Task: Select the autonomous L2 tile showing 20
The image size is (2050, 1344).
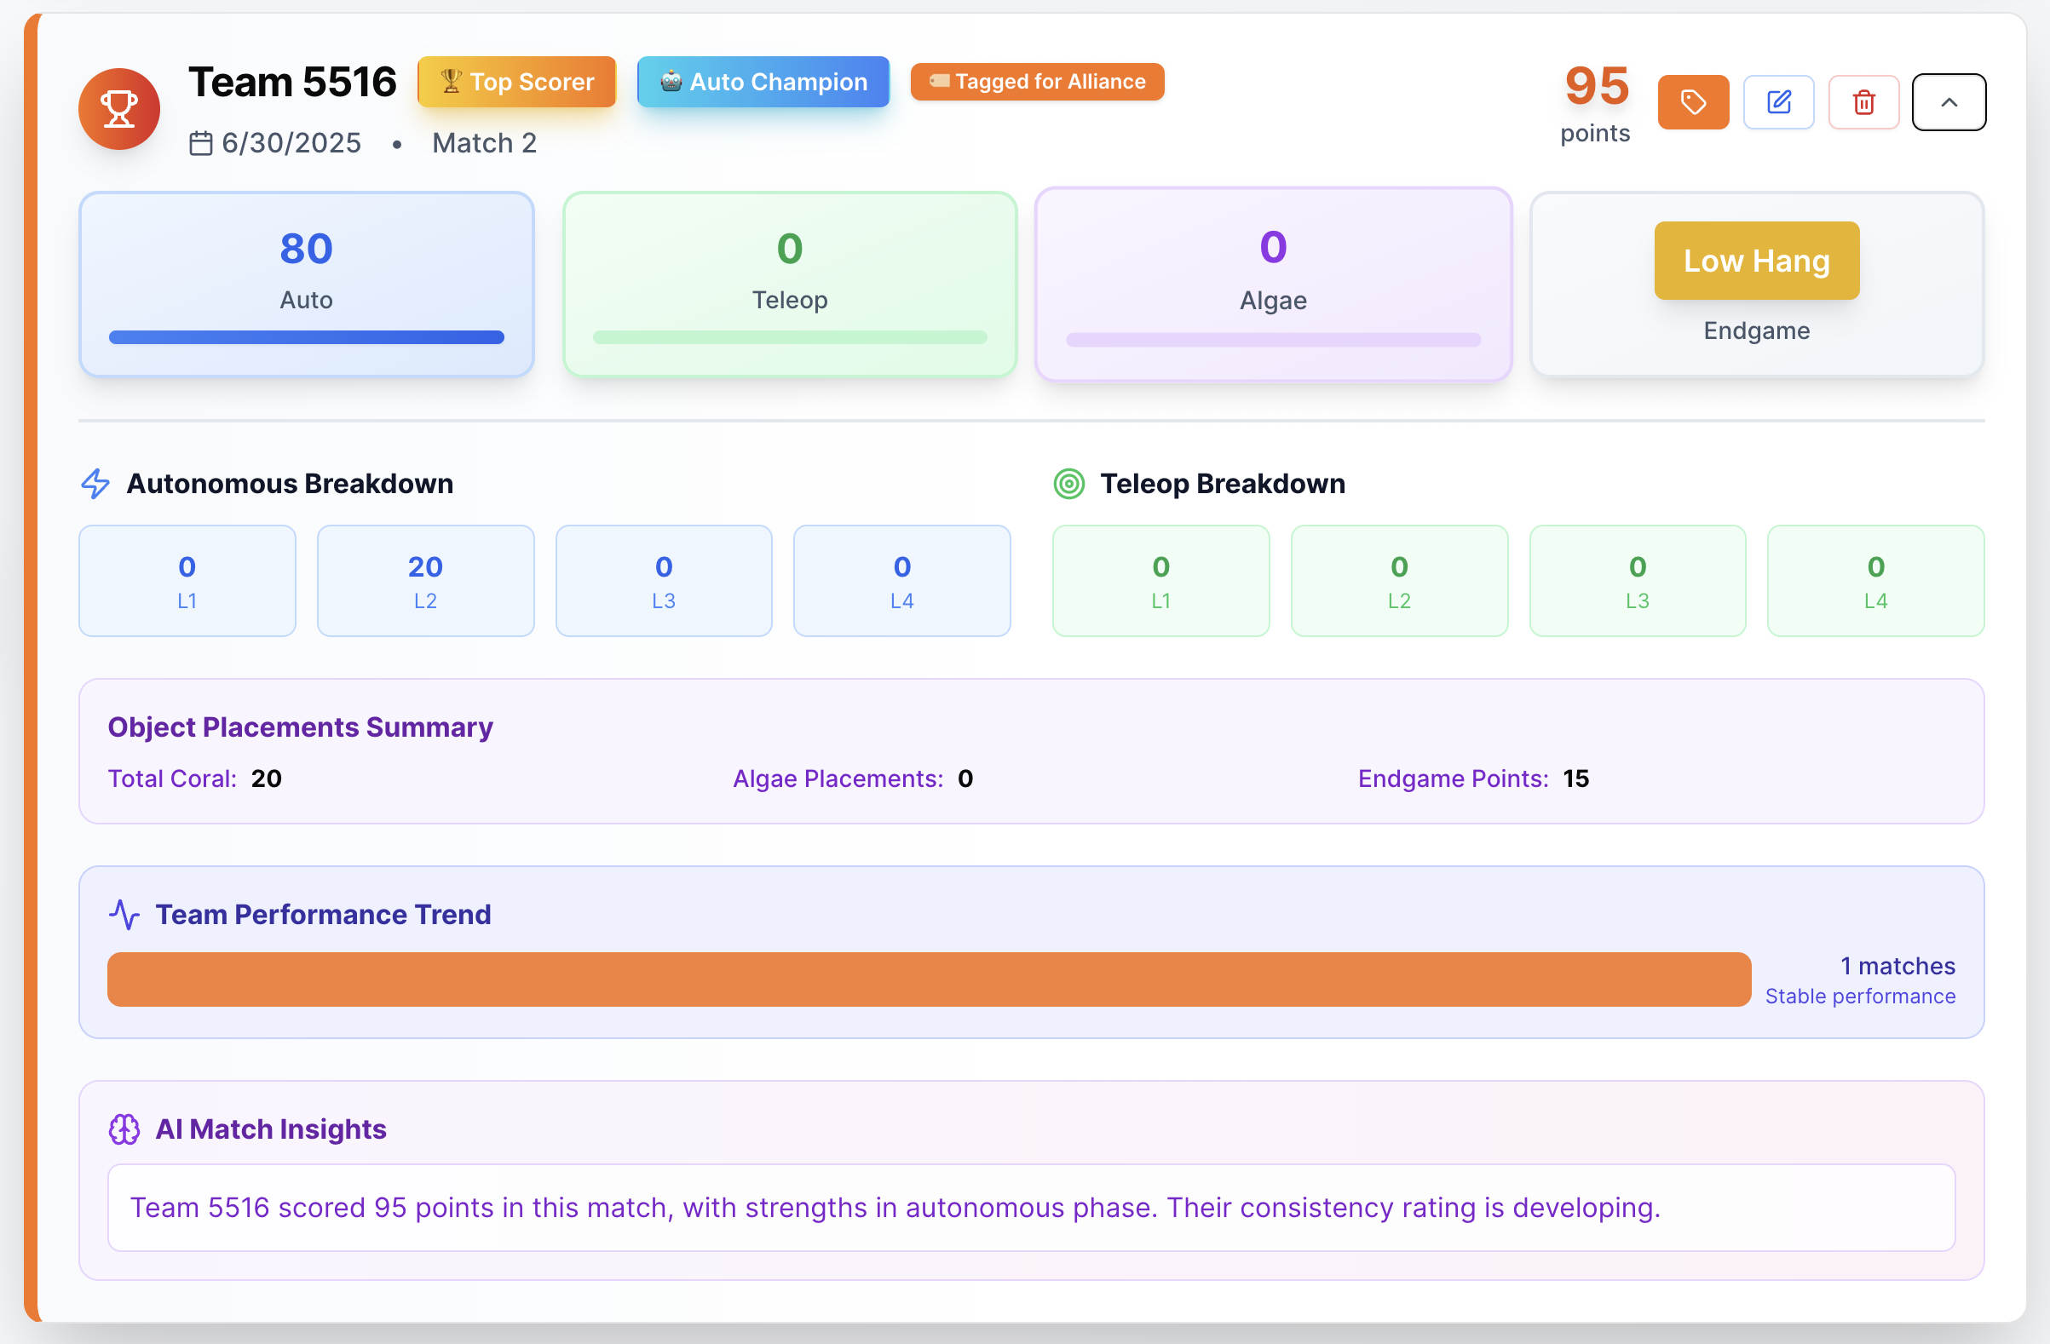Action: tap(425, 581)
